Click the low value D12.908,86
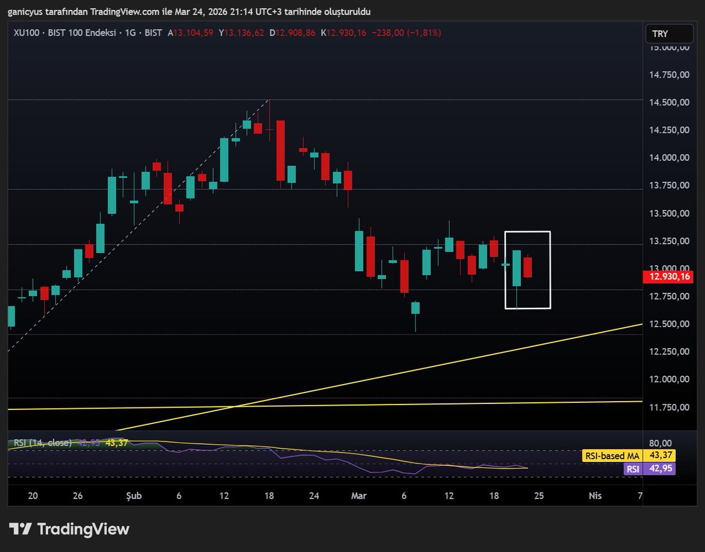This screenshot has height=552, width=705. point(293,33)
